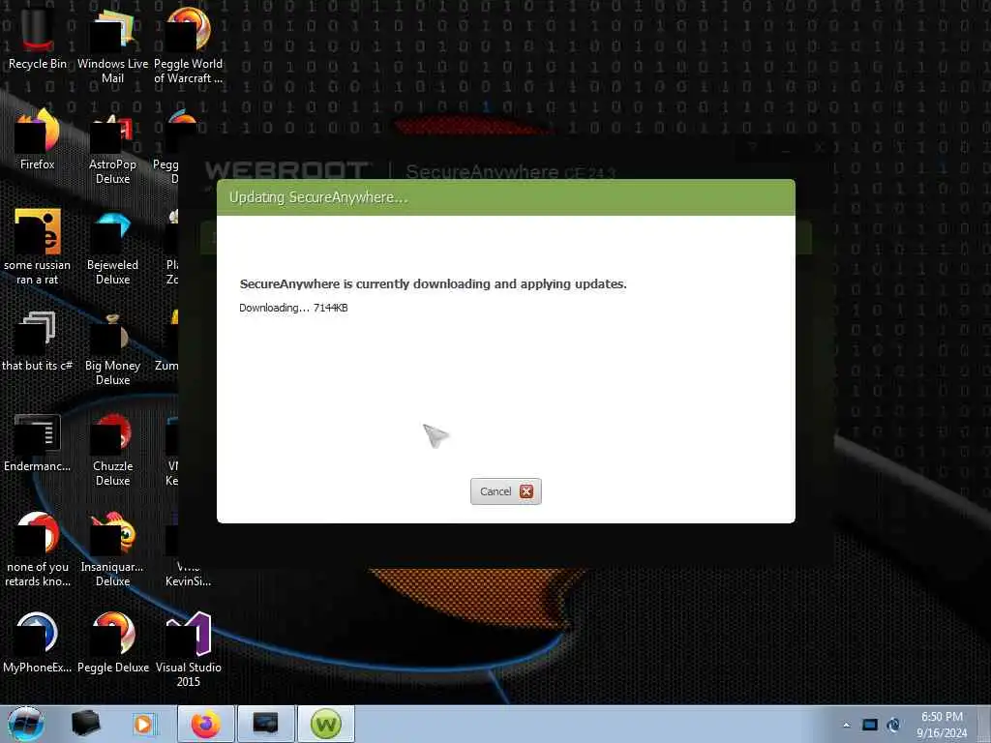This screenshot has height=743, width=991.
Task: Launch the Insaniquarium Deluxe shortcut
Action: (112, 550)
